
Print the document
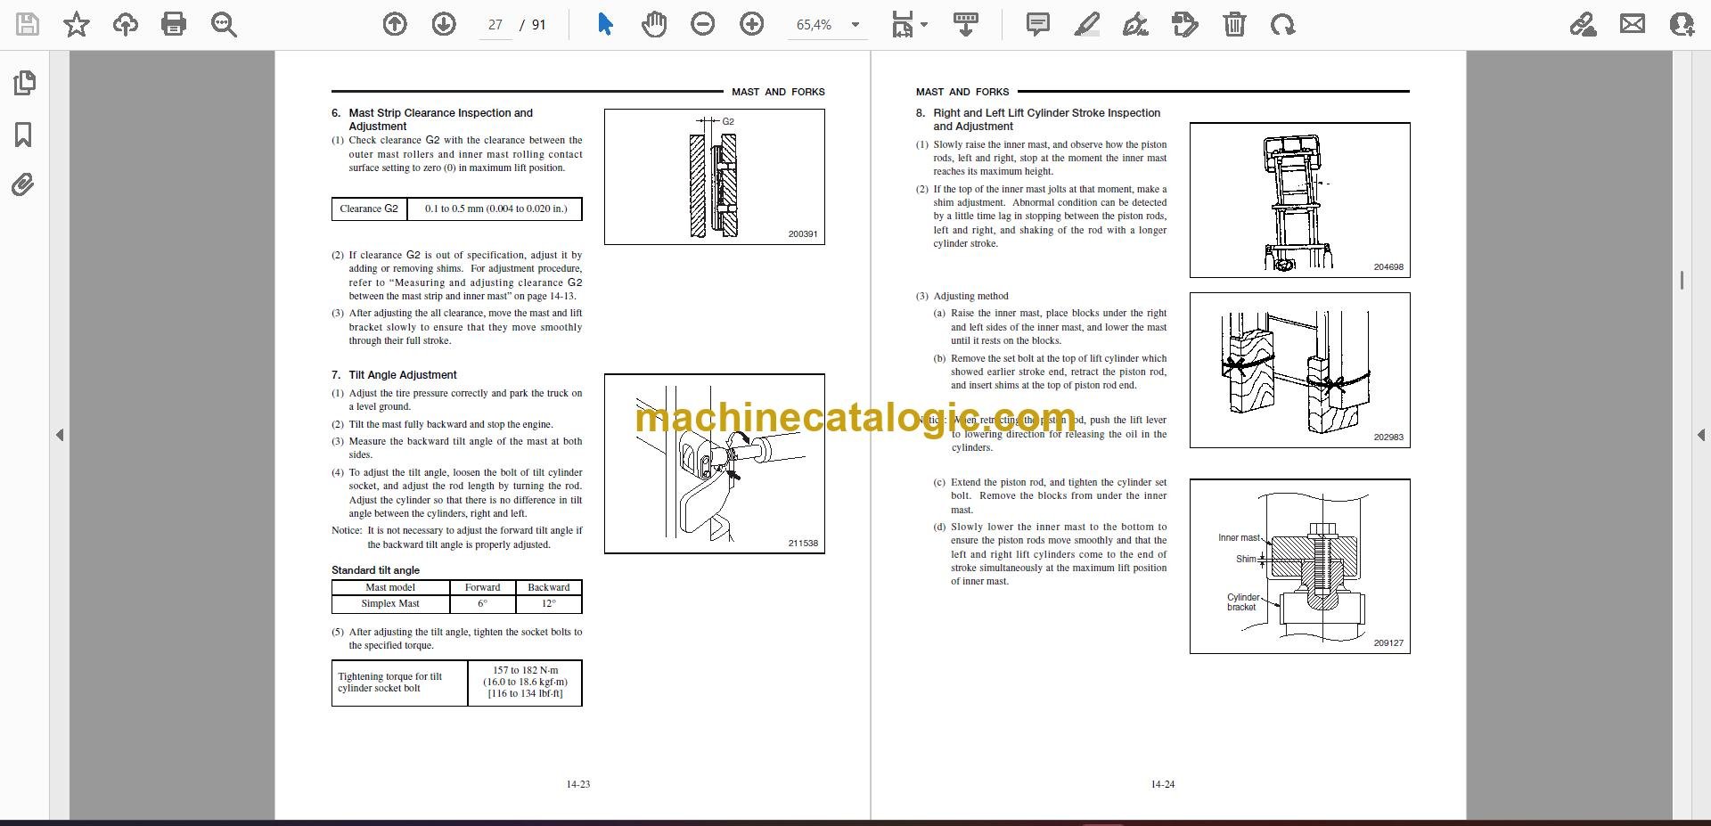coord(174,24)
